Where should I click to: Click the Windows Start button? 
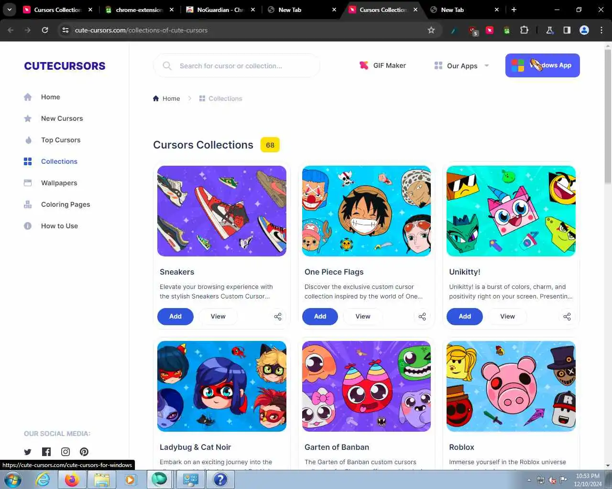click(x=13, y=479)
